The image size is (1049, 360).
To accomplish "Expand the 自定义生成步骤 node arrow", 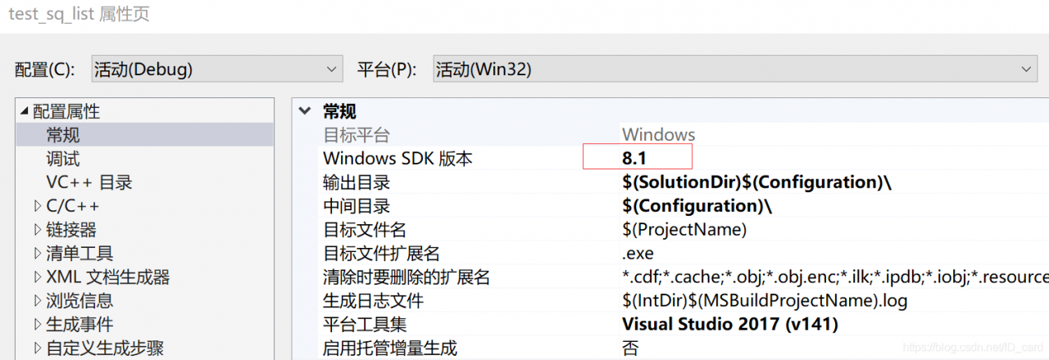I will [37, 349].
